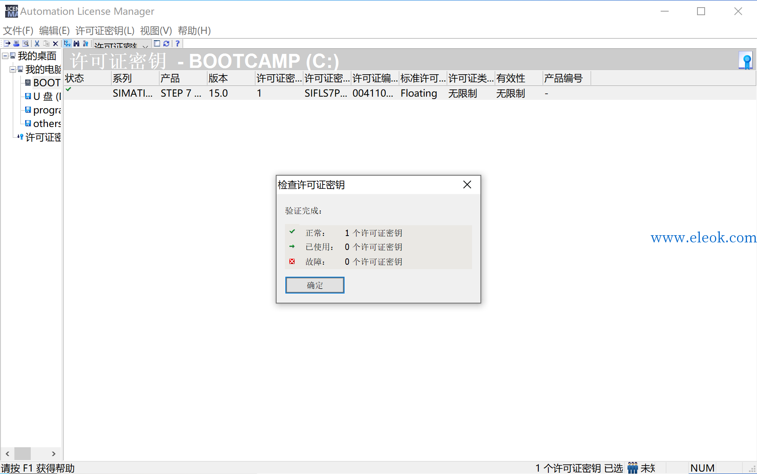
Task: Click the binoculars find toolbar icon
Action: [x=76, y=44]
